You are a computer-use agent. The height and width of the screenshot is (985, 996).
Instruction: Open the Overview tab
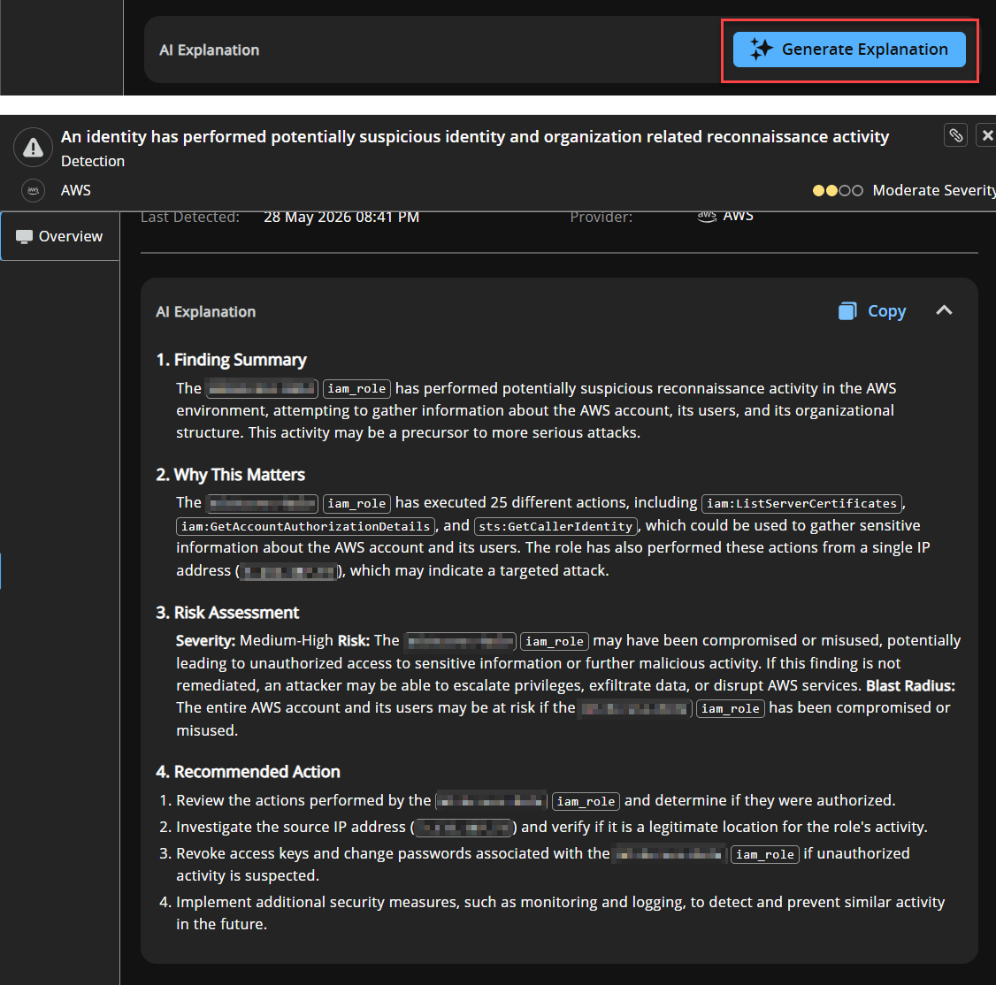60,236
